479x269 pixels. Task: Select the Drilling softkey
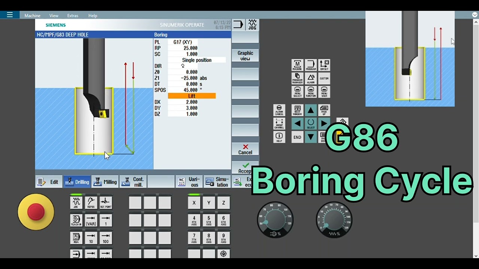tap(77, 182)
